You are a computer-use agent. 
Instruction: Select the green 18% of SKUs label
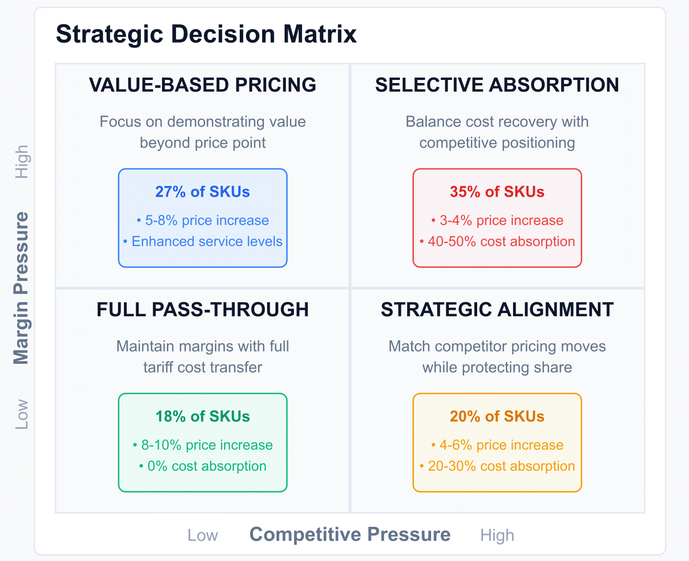pos(202,416)
